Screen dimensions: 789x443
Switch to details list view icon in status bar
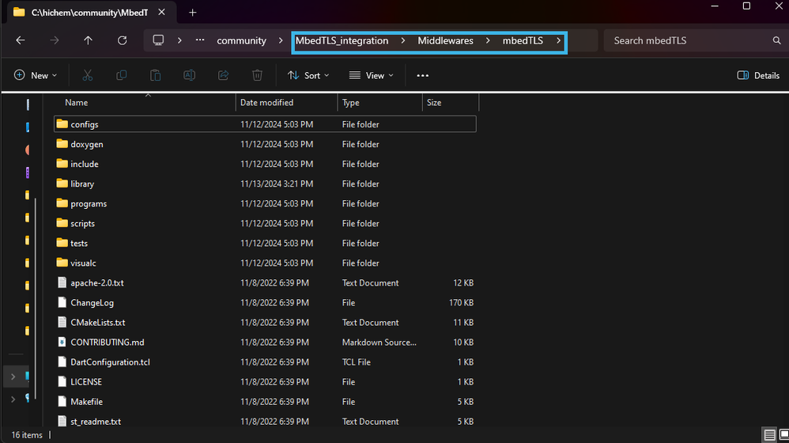click(x=769, y=435)
